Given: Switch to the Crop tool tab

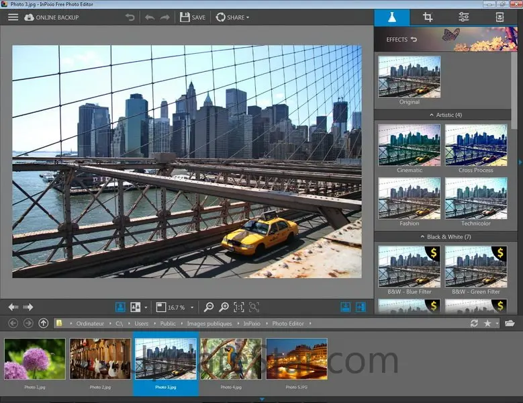Looking at the screenshot, I should [428, 17].
